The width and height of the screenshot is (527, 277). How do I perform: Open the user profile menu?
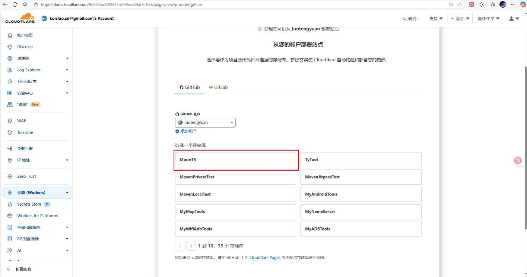(514, 19)
